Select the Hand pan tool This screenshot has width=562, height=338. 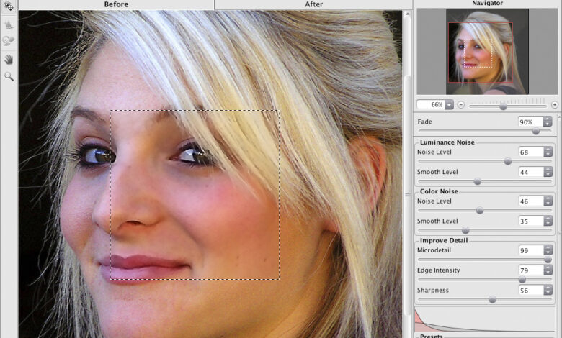pos(9,59)
